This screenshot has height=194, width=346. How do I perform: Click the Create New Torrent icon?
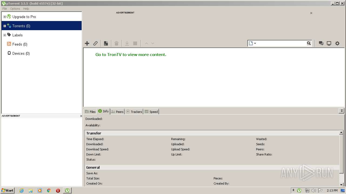(106, 43)
